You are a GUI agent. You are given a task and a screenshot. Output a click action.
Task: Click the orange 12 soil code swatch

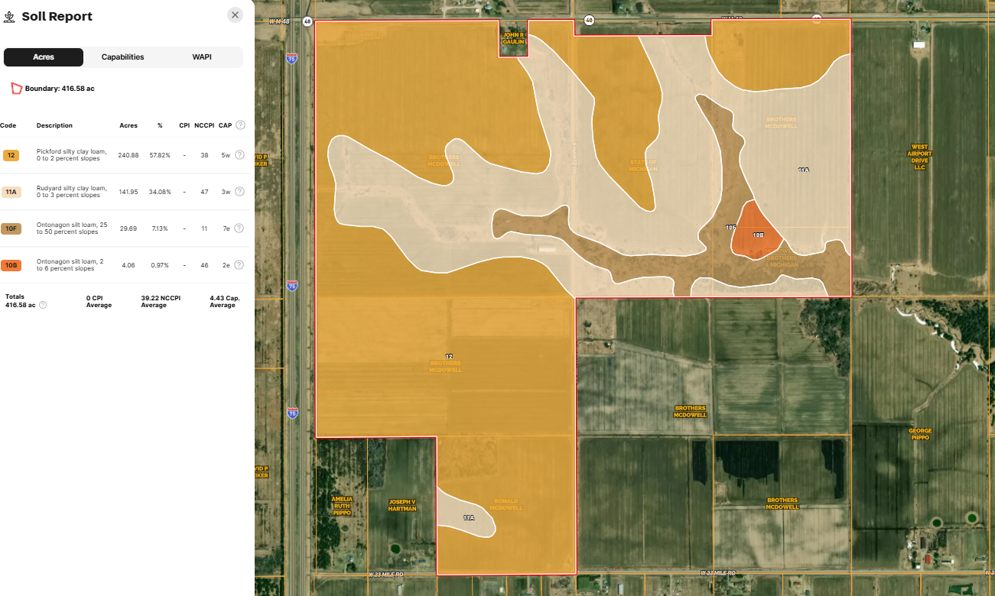(11, 155)
